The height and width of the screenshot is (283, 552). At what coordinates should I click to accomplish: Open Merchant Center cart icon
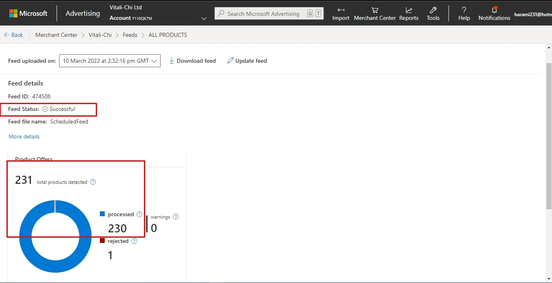pyautogui.click(x=374, y=10)
